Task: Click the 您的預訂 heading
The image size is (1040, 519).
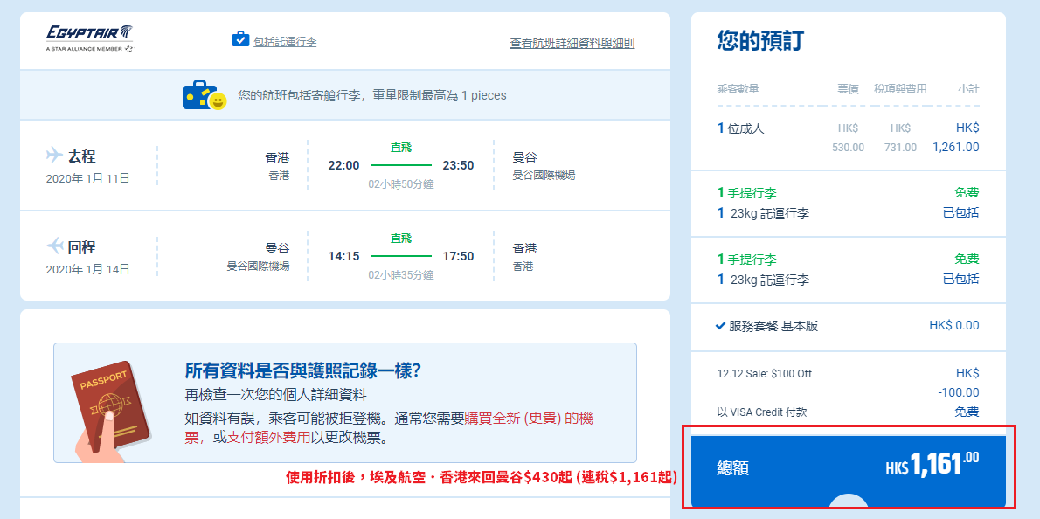Action: pos(760,41)
